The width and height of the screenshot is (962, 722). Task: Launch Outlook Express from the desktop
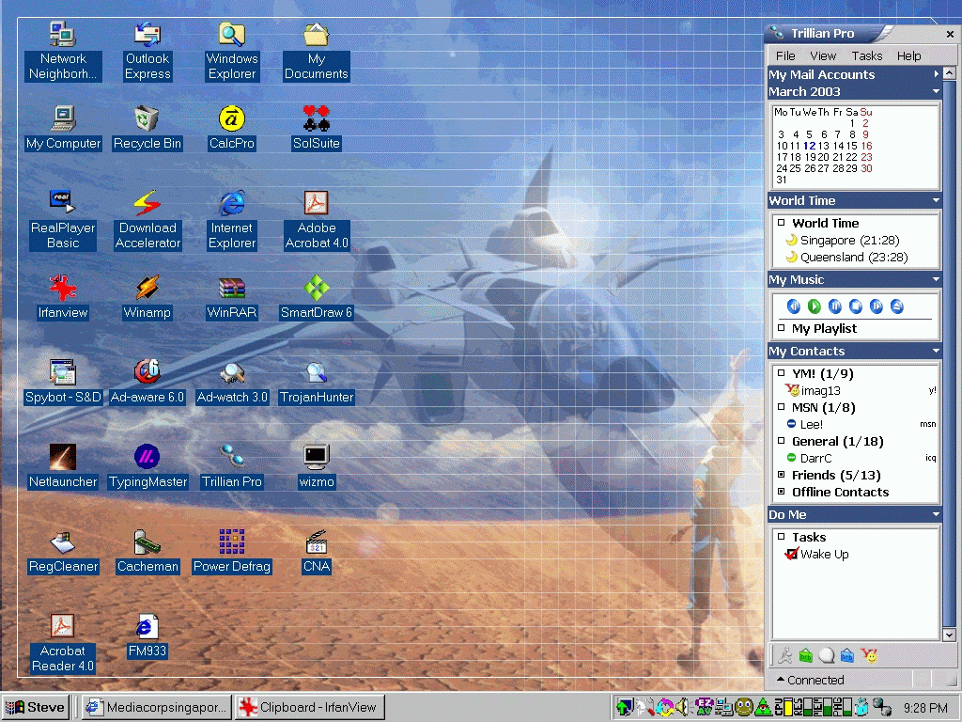147,51
